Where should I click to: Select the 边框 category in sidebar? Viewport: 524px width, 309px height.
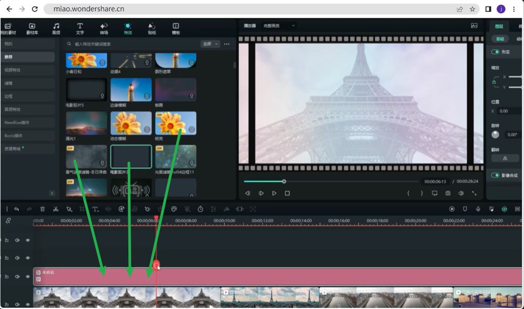point(28,97)
